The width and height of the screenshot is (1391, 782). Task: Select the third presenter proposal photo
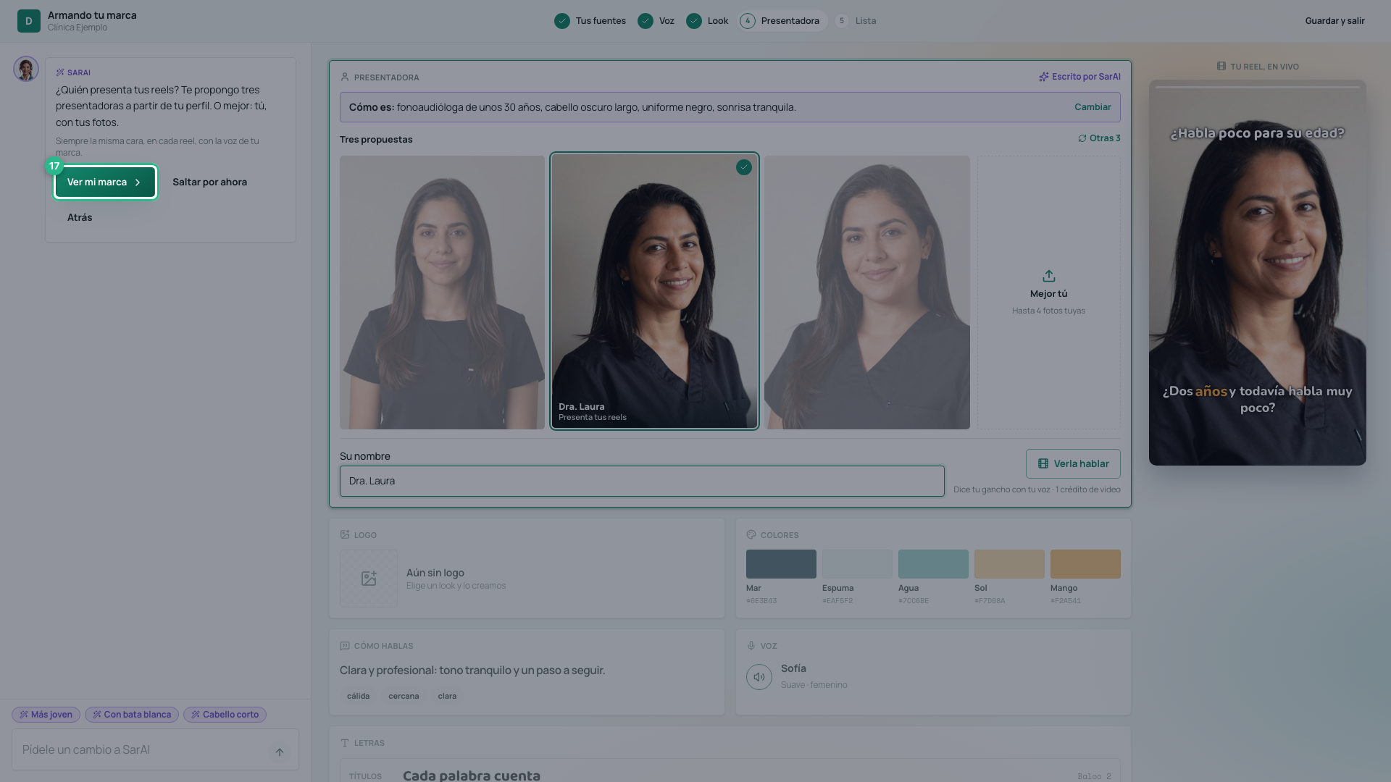pyautogui.click(x=867, y=293)
